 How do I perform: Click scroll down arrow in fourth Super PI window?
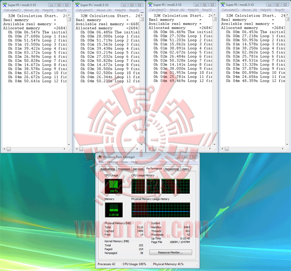pyautogui.click(x=287, y=144)
